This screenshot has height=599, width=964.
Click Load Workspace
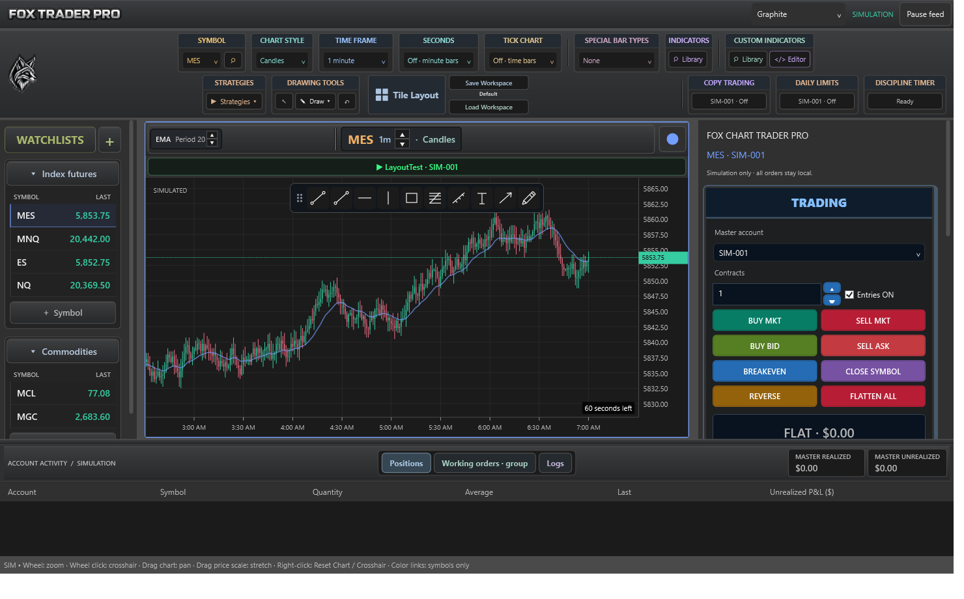[x=489, y=107]
